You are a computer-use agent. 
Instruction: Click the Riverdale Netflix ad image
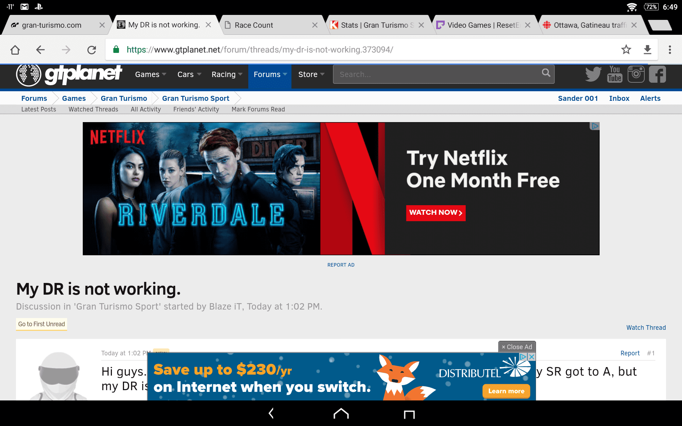coord(201,189)
